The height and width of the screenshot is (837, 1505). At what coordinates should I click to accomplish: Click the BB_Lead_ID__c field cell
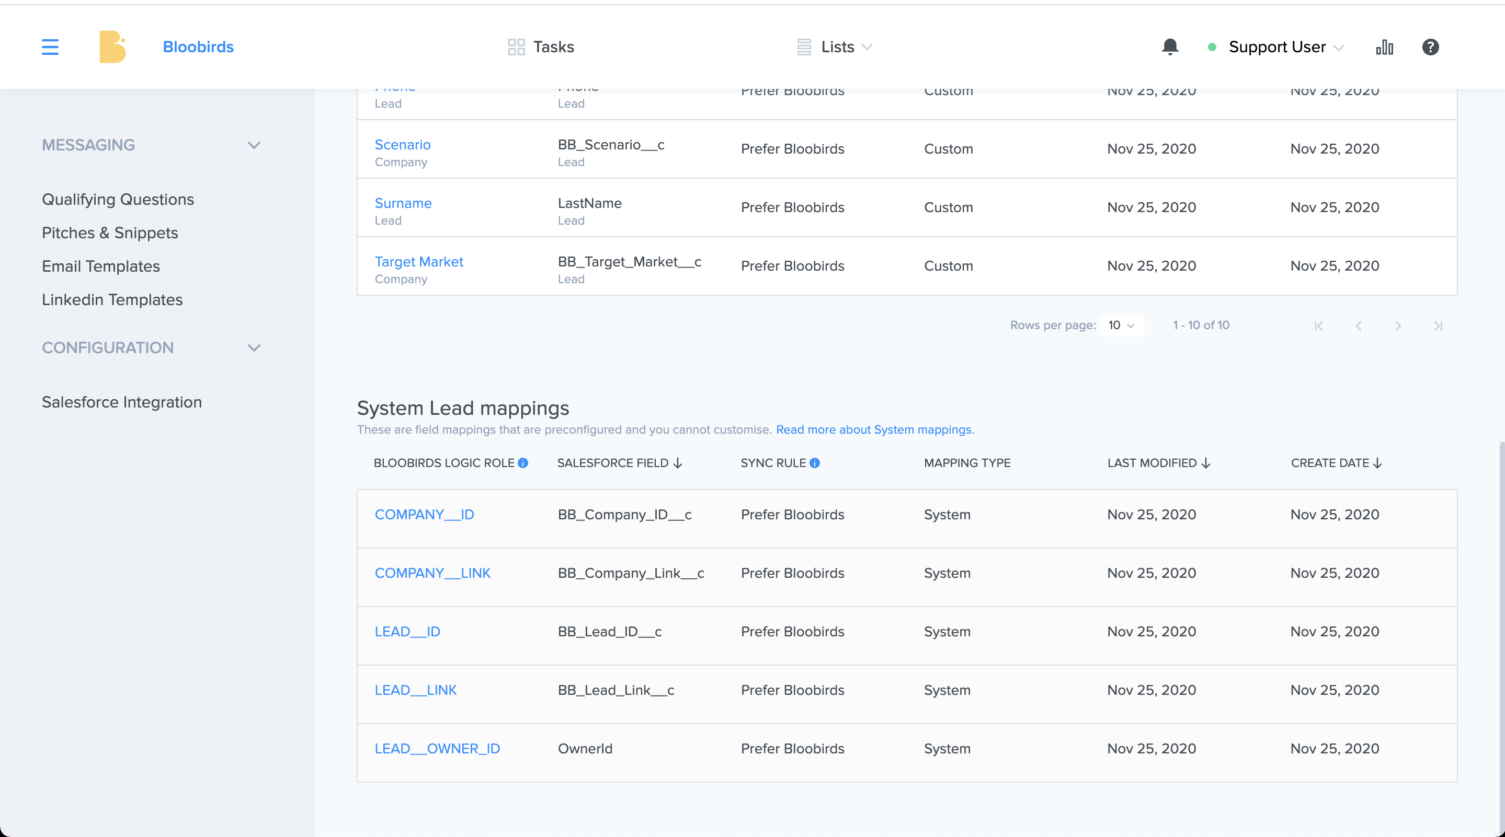609,631
